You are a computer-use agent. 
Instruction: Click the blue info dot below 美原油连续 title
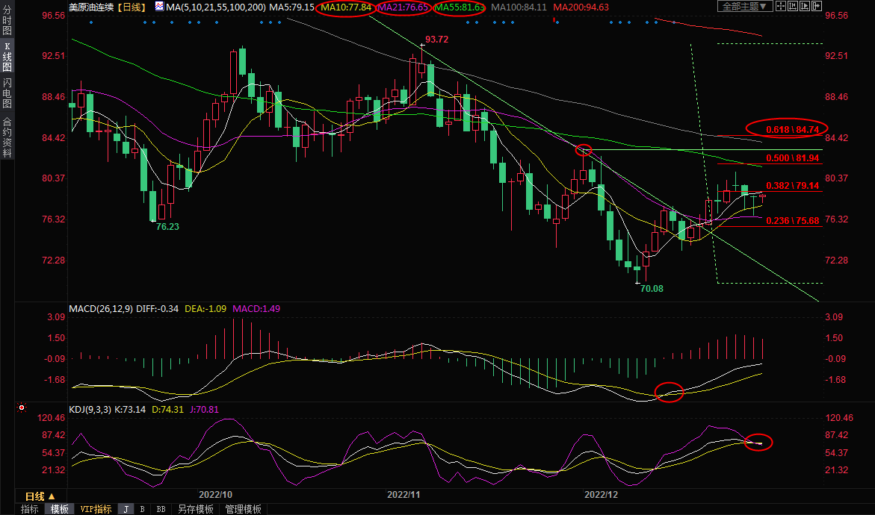[x=90, y=22]
